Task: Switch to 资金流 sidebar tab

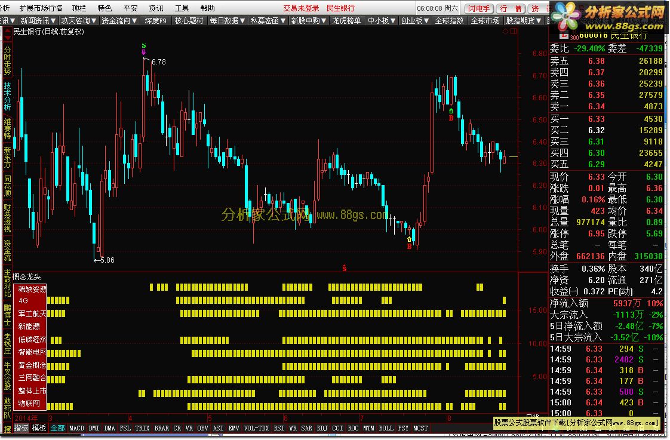Action: 7,250
